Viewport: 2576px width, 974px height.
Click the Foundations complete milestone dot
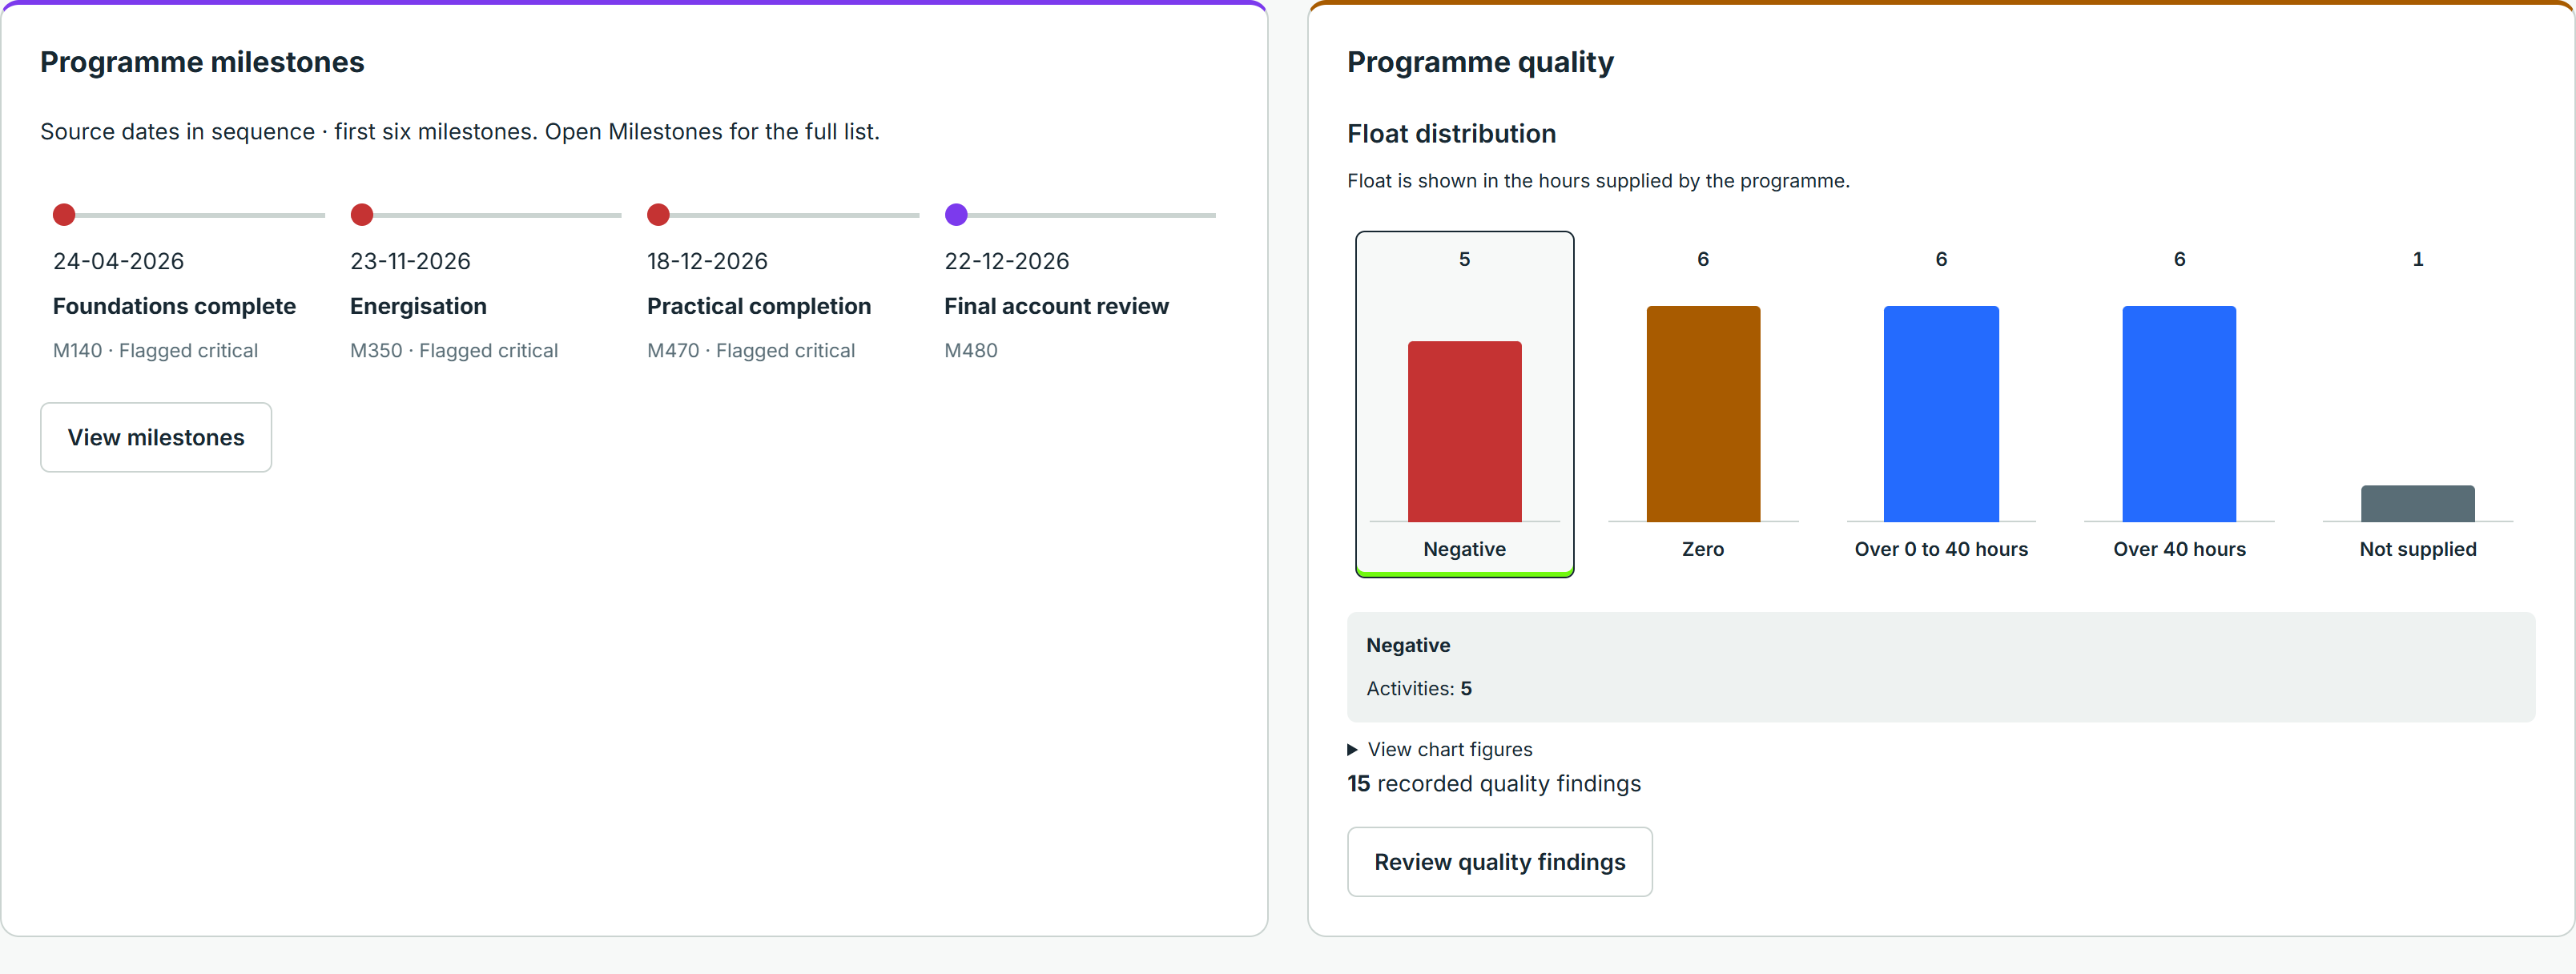(x=64, y=214)
